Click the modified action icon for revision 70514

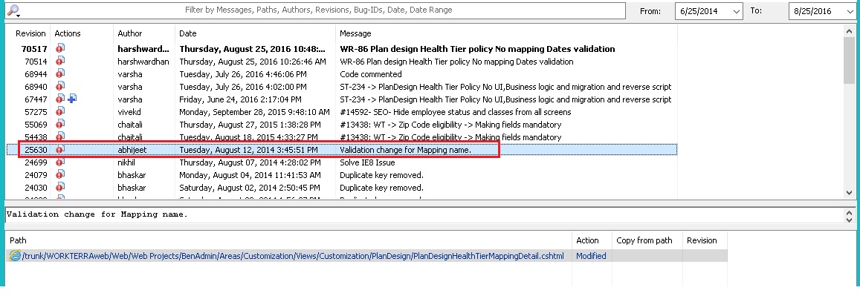click(60, 62)
